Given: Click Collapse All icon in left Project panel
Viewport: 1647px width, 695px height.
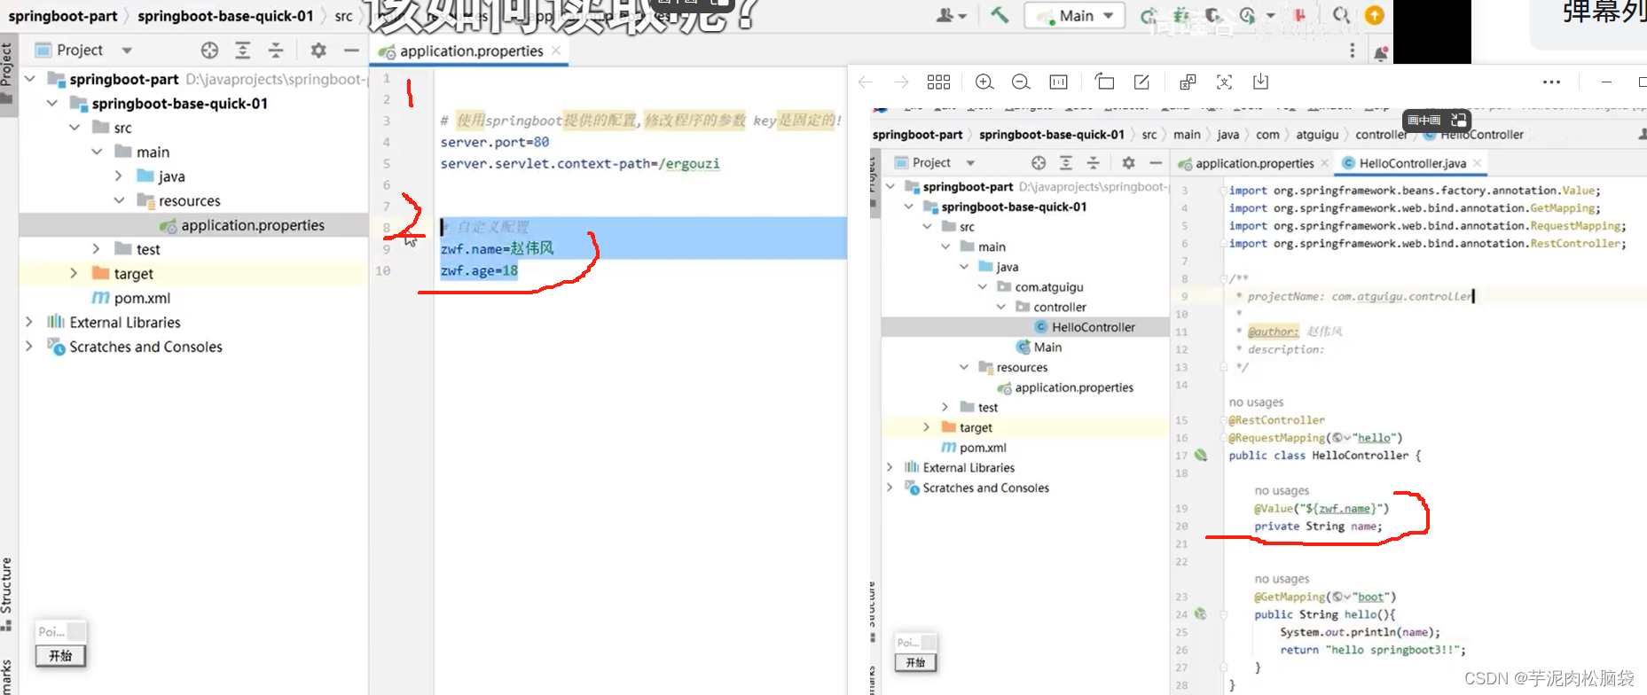Looking at the screenshot, I should [x=276, y=51].
